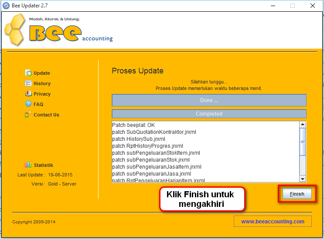The height and width of the screenshot is (239, 324).
Task: Close the Bee Updater window
Action: [x=313, y=6]
